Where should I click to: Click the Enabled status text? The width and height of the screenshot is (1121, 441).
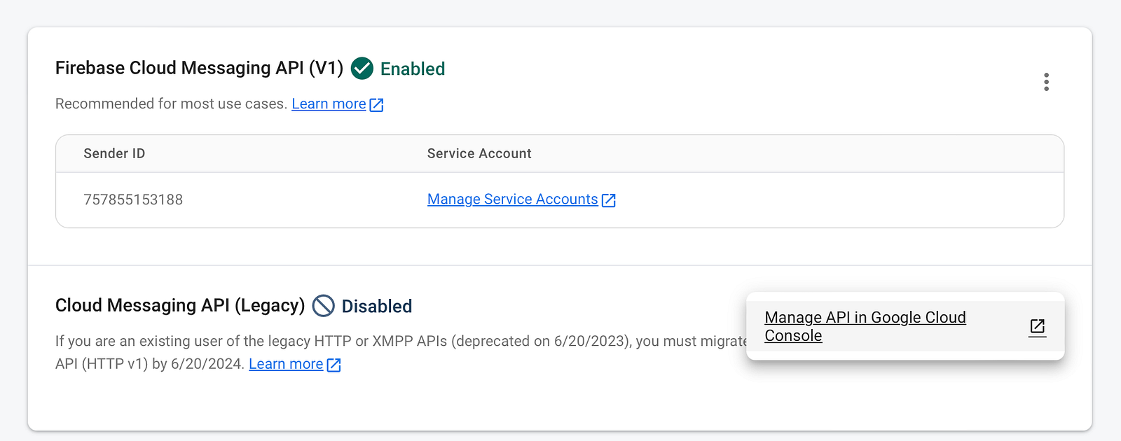(x=413, y=69)
